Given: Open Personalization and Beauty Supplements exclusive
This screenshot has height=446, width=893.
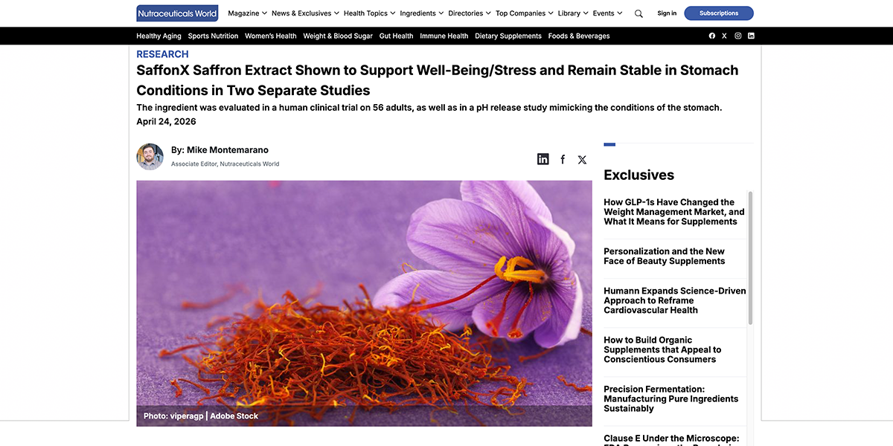Looking at the screenshot, I should 665,256.
